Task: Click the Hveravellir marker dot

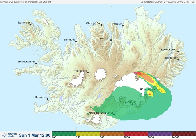Action: [88, 72]
